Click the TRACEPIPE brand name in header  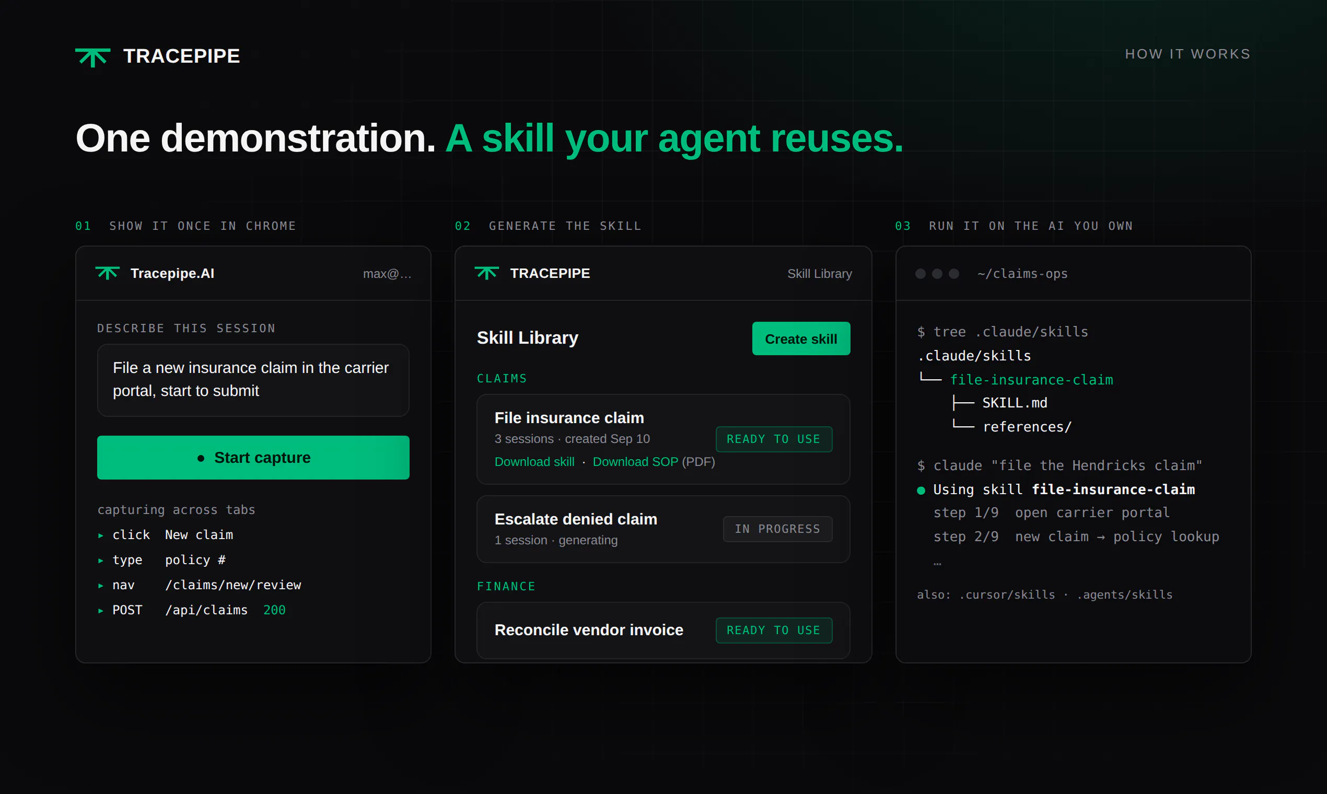click(x=181, y=56)
